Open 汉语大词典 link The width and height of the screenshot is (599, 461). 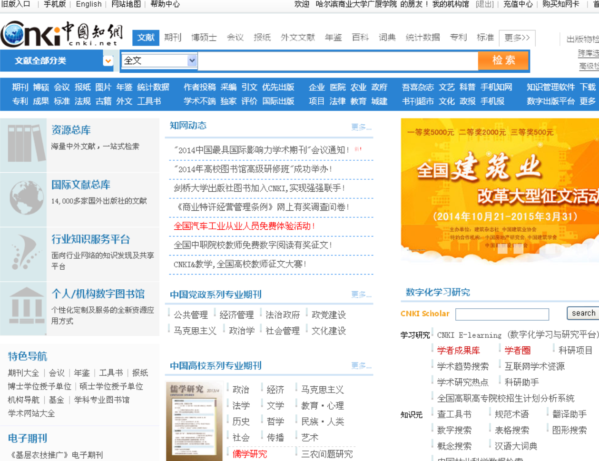point(516,446)
